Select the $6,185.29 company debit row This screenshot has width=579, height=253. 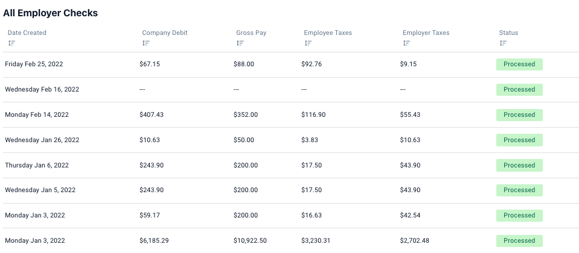click(x=291, y=240)
